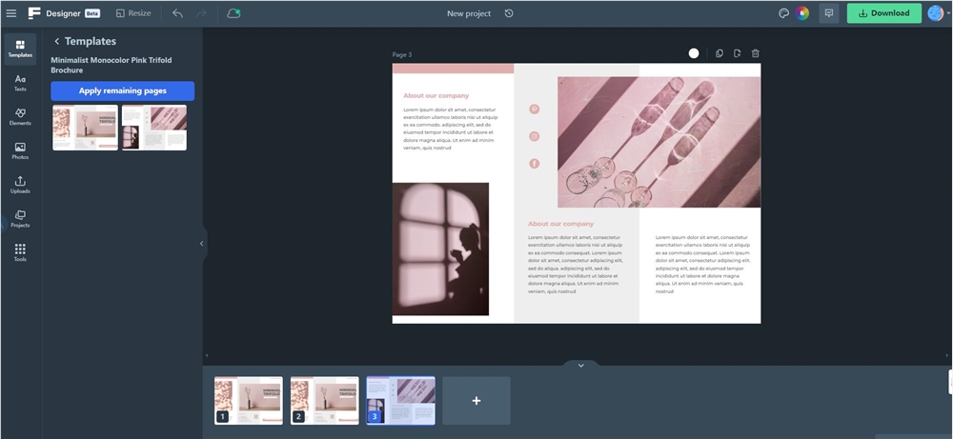
Task: Open the Texts panel
Action: [20, 83]
